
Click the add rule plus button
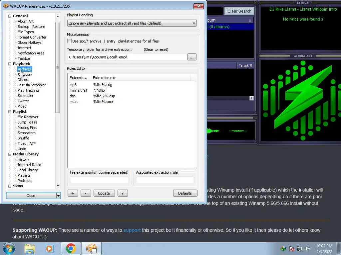(x=73, y=193)
